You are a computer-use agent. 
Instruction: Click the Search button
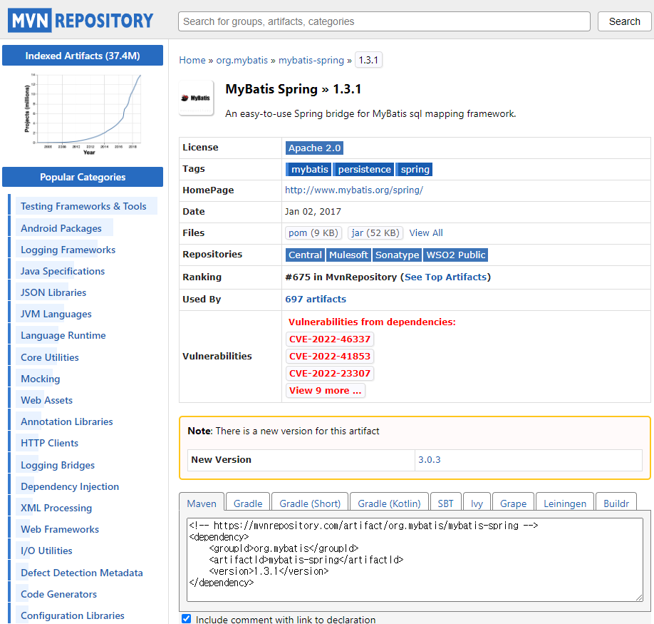[624, 21]
